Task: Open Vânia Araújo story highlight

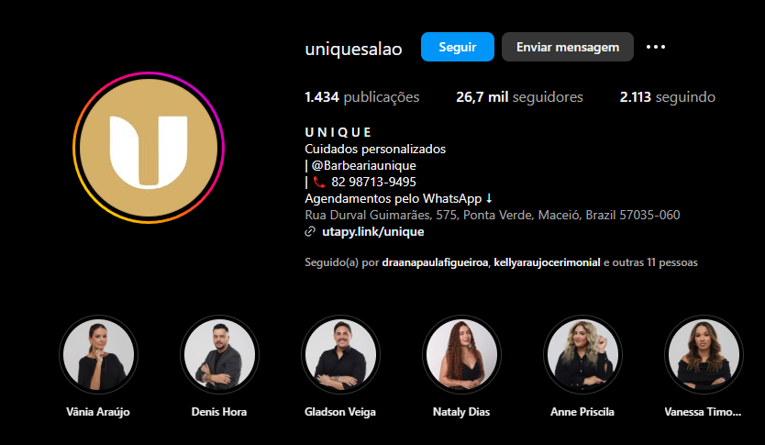Action: [98, 355]
